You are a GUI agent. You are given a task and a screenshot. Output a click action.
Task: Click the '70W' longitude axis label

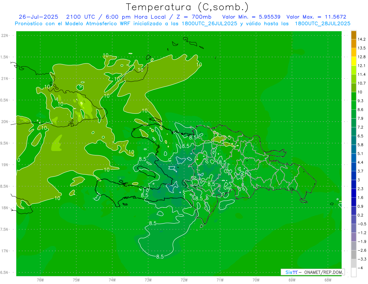click(x=256, y=280)
